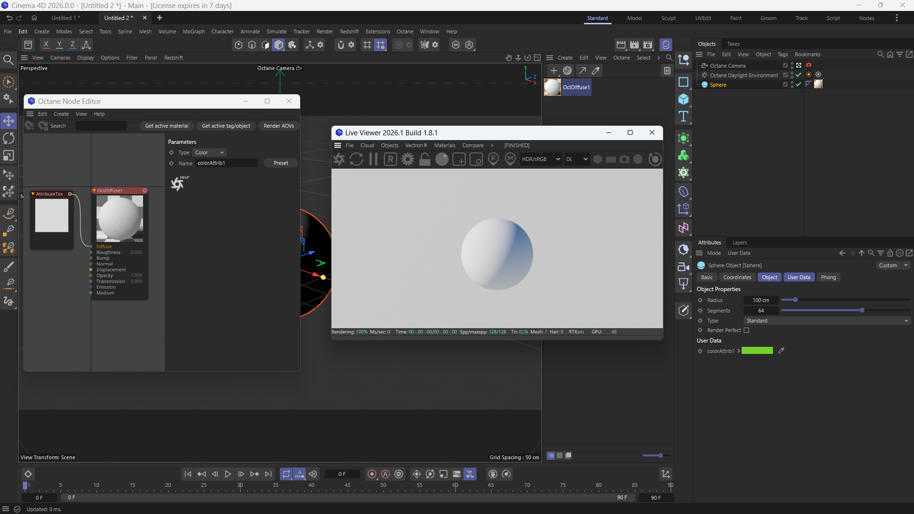Click the Get active material button
Viewport: 914px width, 514px height.
[167, 126]
